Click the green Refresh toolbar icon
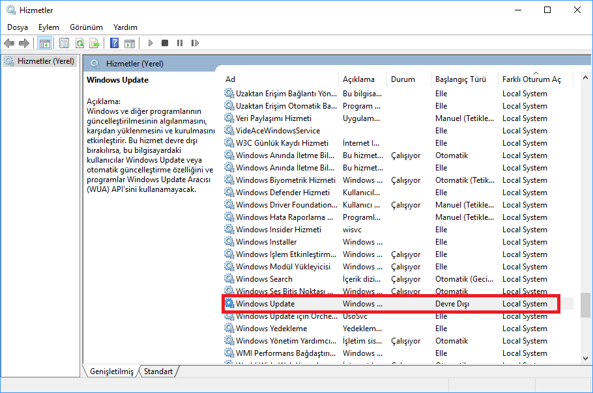 tap(80, 44)
